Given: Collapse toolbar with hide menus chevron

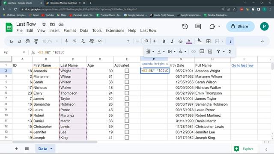Looking at the screenshot, I should click(x=262, y=41).
